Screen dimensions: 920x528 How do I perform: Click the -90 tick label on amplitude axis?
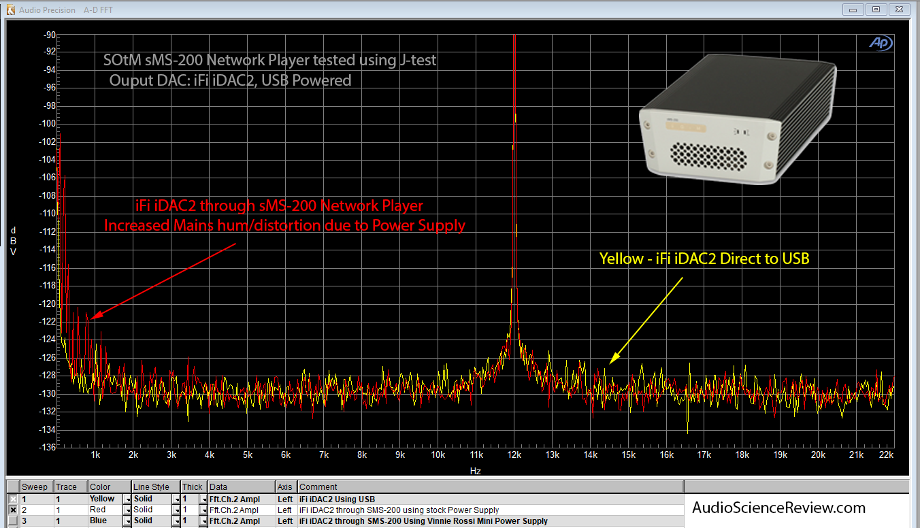tap(49, 34)
